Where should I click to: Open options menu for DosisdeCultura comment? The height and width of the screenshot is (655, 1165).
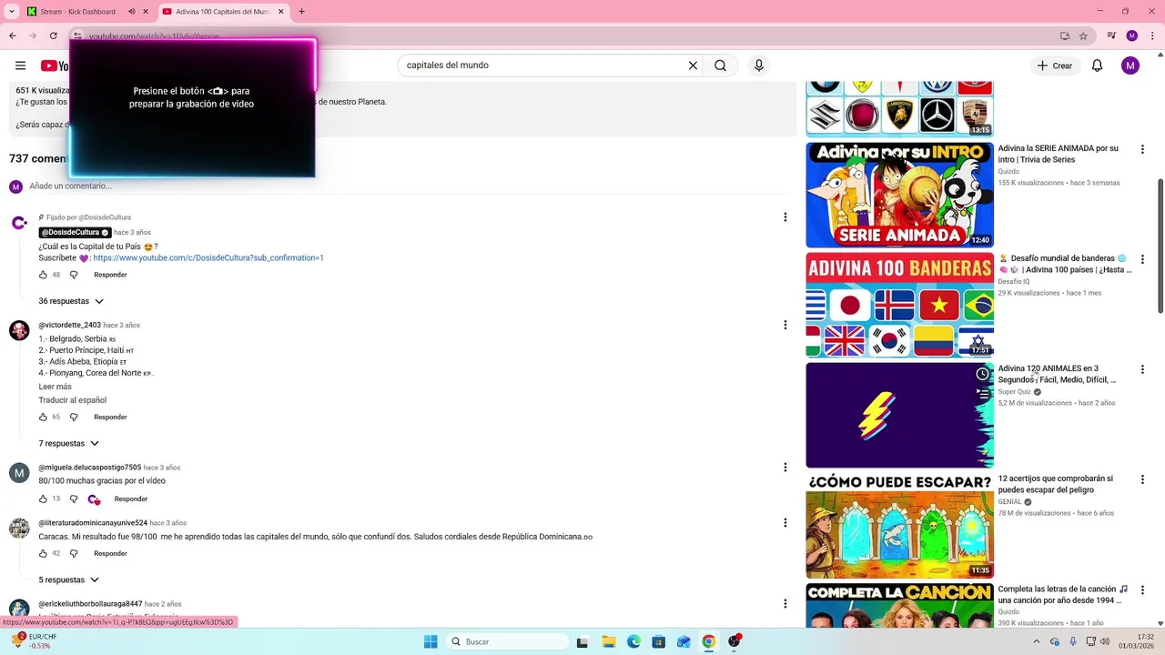pyautogui.click(x=785, y=217)
